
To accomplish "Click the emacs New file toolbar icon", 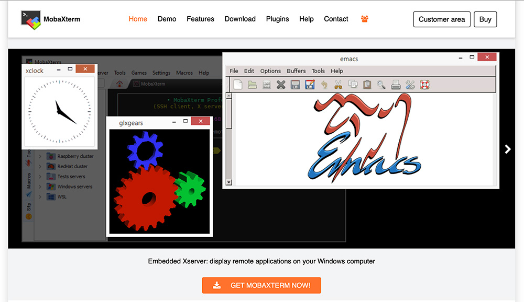I will coord(238,85).
